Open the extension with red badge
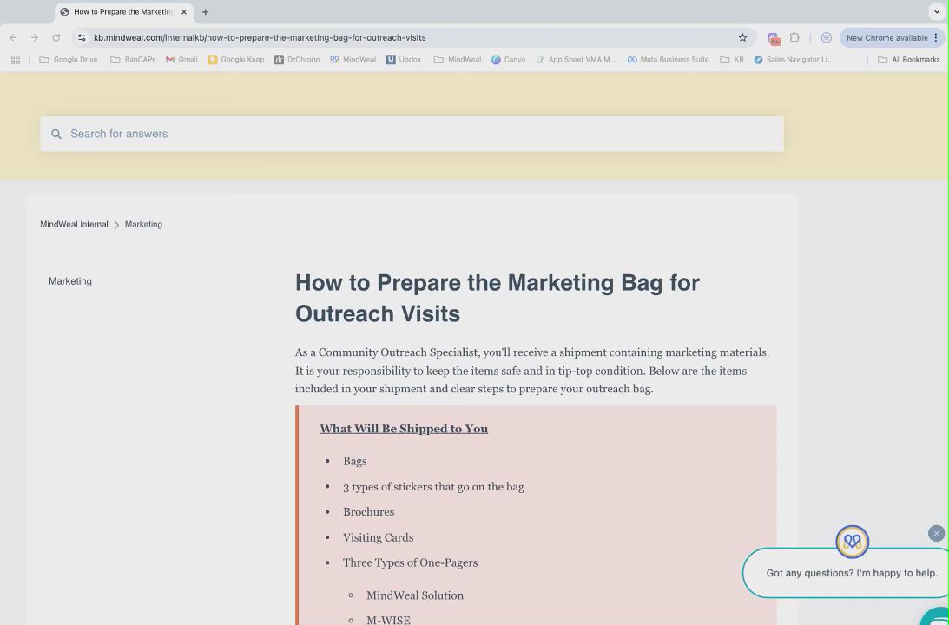949x625 pixels. pyautogui.click(x=774, y=38)
